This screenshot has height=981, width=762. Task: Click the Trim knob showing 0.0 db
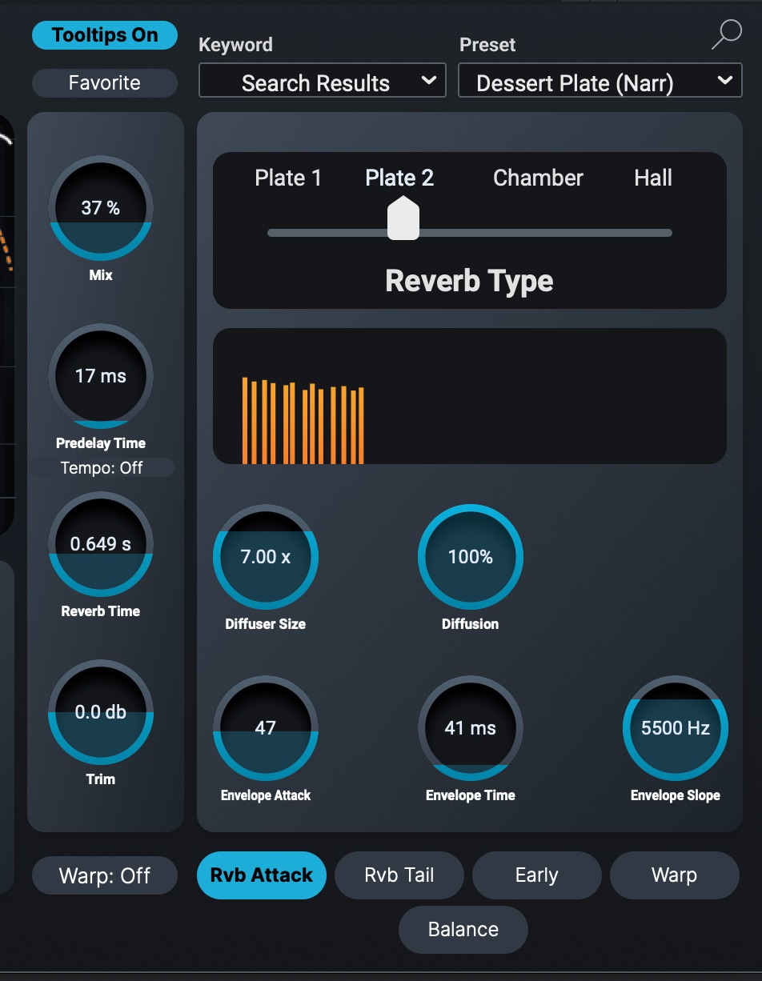coord(101,712)
